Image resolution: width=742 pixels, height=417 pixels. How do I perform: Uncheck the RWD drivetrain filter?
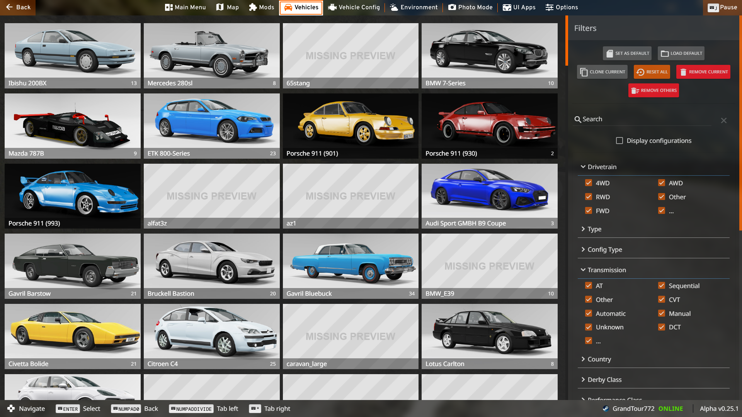tap(589, 197)
